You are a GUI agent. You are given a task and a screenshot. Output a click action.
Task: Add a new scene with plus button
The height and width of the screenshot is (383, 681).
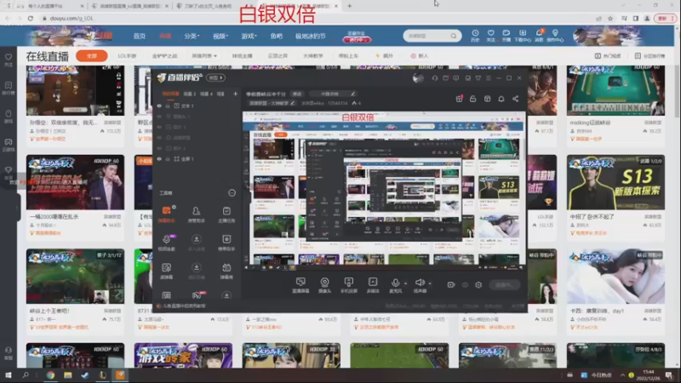[x=236, y=94]
